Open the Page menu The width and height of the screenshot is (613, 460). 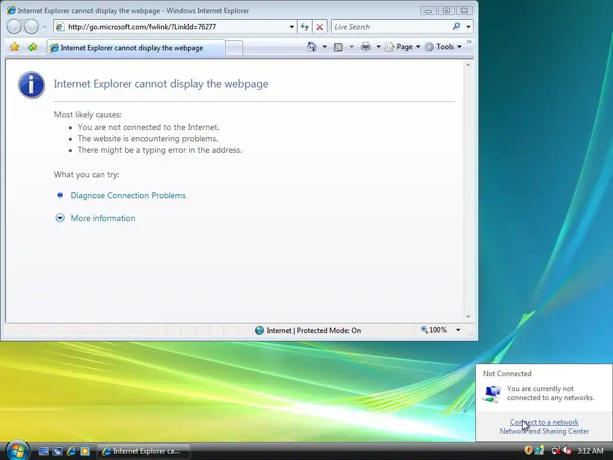[403, 47]
